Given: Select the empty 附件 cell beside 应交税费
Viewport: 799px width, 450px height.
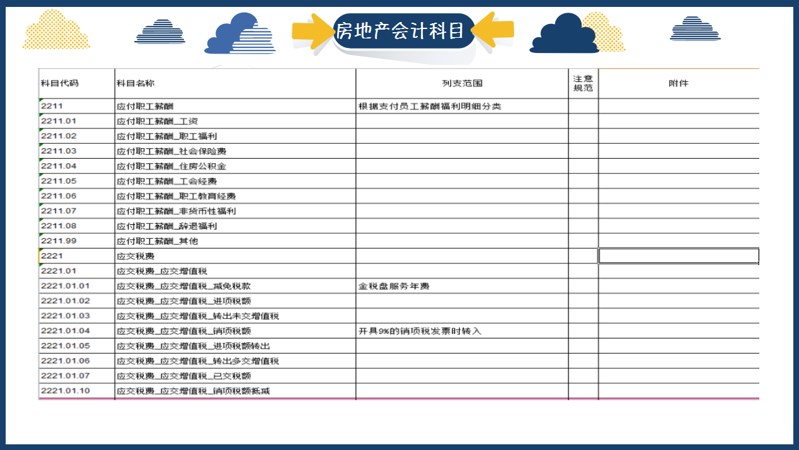Looking at the screenshot, I should [678, 256].
